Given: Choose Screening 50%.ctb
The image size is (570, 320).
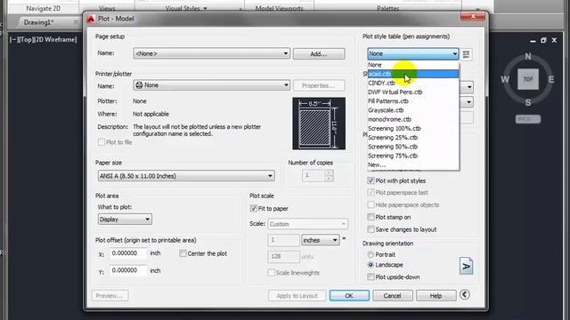Looking at the screenshot, I should (x=413, y=146).
